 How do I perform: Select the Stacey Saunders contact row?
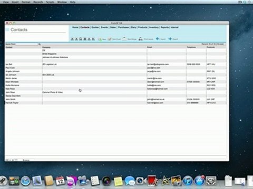point(115,96)
